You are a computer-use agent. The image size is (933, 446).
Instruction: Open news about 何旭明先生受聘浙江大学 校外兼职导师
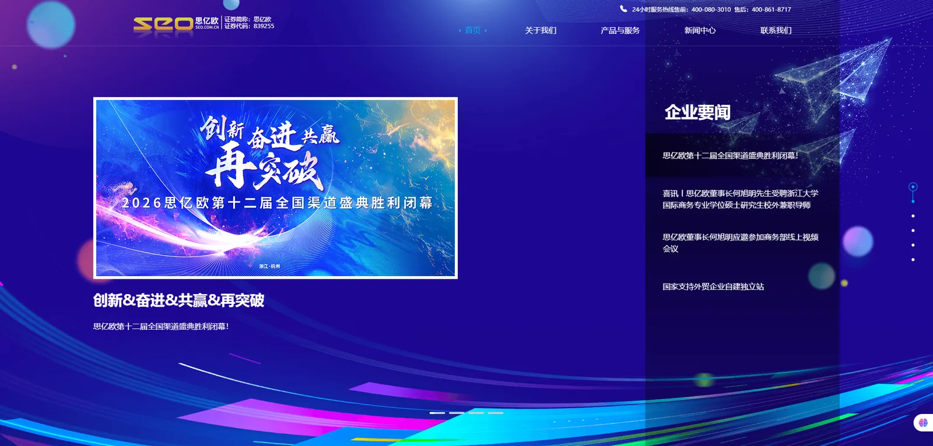(740, 199)
